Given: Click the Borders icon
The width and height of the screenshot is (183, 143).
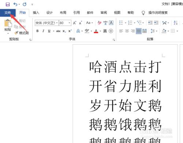Looking at the screenshot, I should pos(173,31).
